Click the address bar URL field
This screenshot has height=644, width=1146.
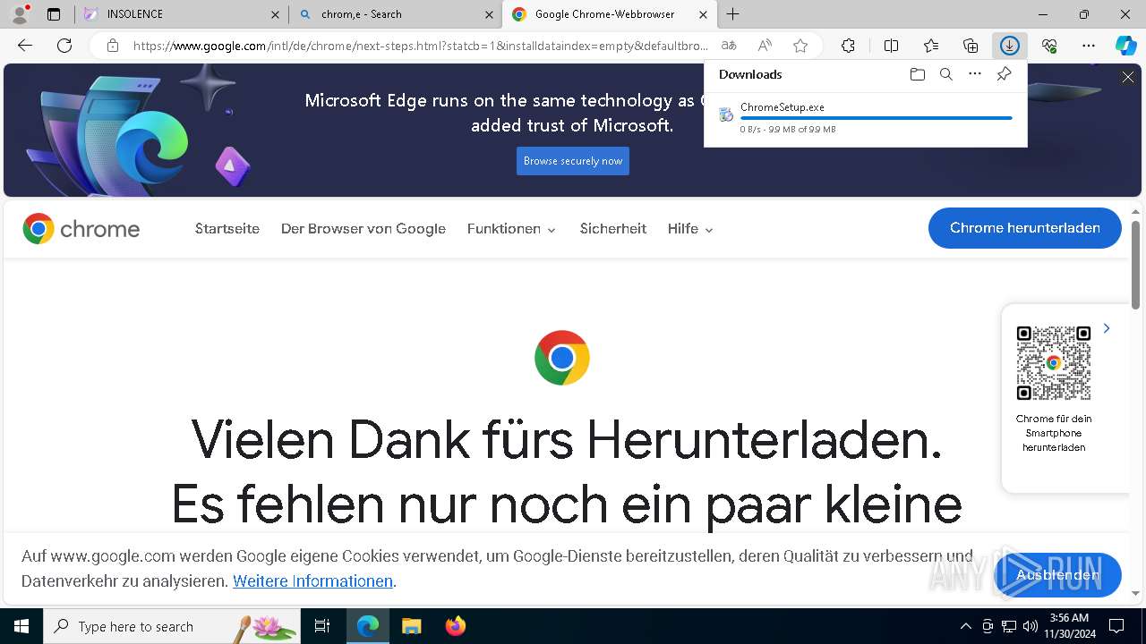(x=421, y=46)
